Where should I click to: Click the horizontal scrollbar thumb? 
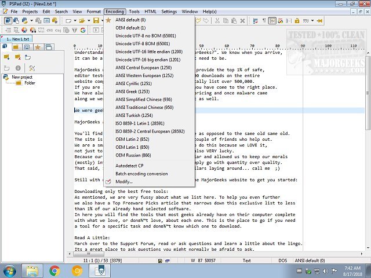pyautogui.click(x=89, y=254)
